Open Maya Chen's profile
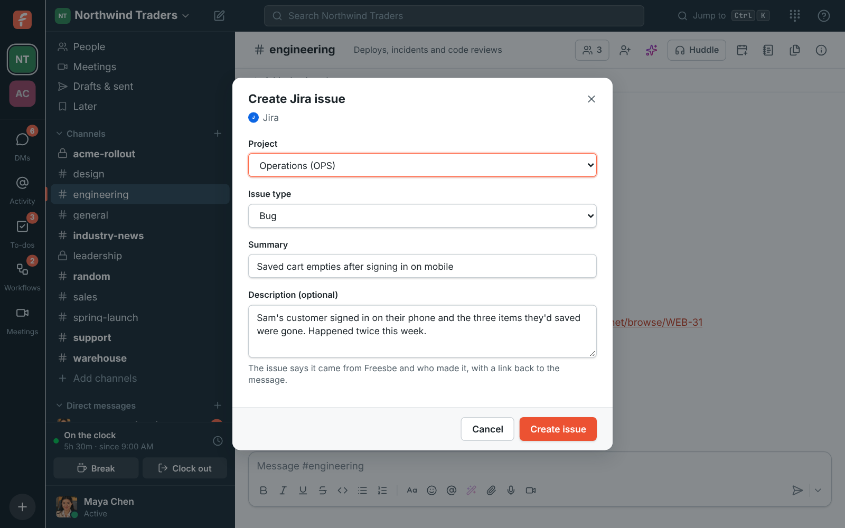The width and height of the screenshot is (845, 528). tap(95, 507)
